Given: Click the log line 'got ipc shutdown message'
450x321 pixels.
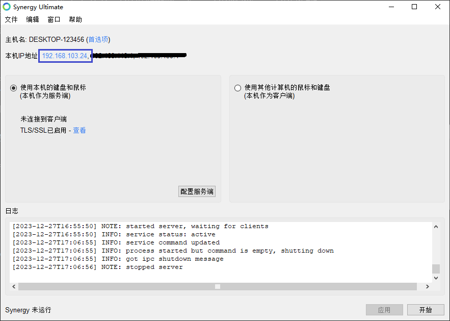Looking at the screenshot, I should (x=118, y=259).
